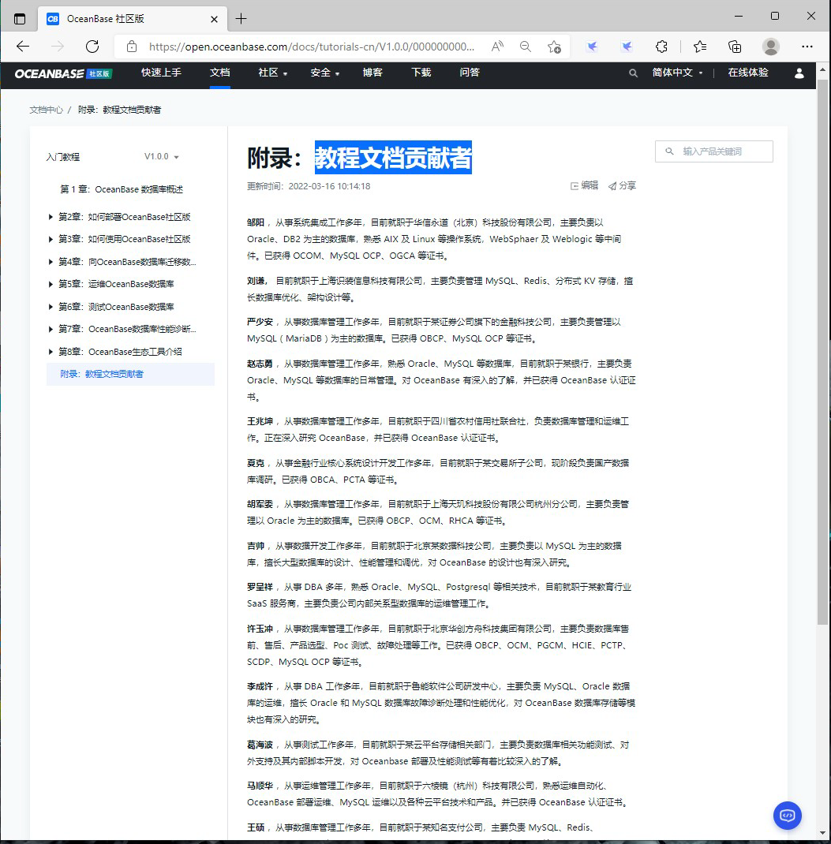
Task: Open 快速上手 in the navigation bar
Action: click(161, 73)
